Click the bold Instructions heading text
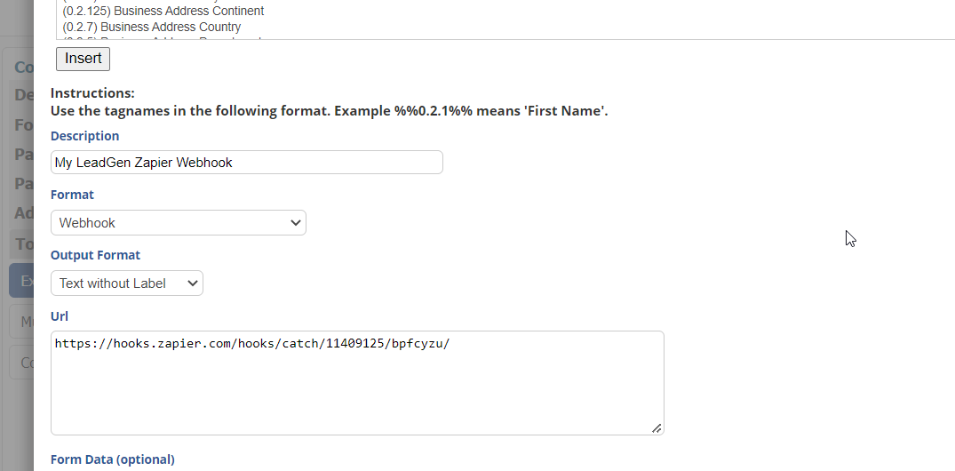This screenshot has width=955, height=471. pos(92,93)
